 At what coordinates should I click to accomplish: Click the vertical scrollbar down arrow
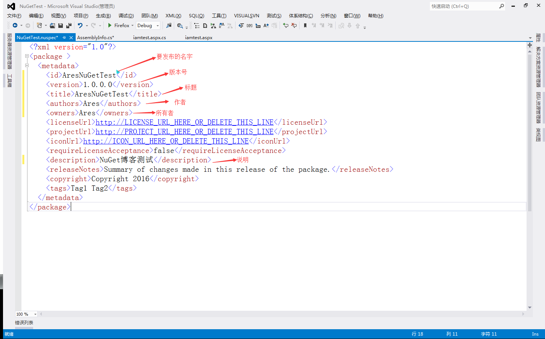530,308
